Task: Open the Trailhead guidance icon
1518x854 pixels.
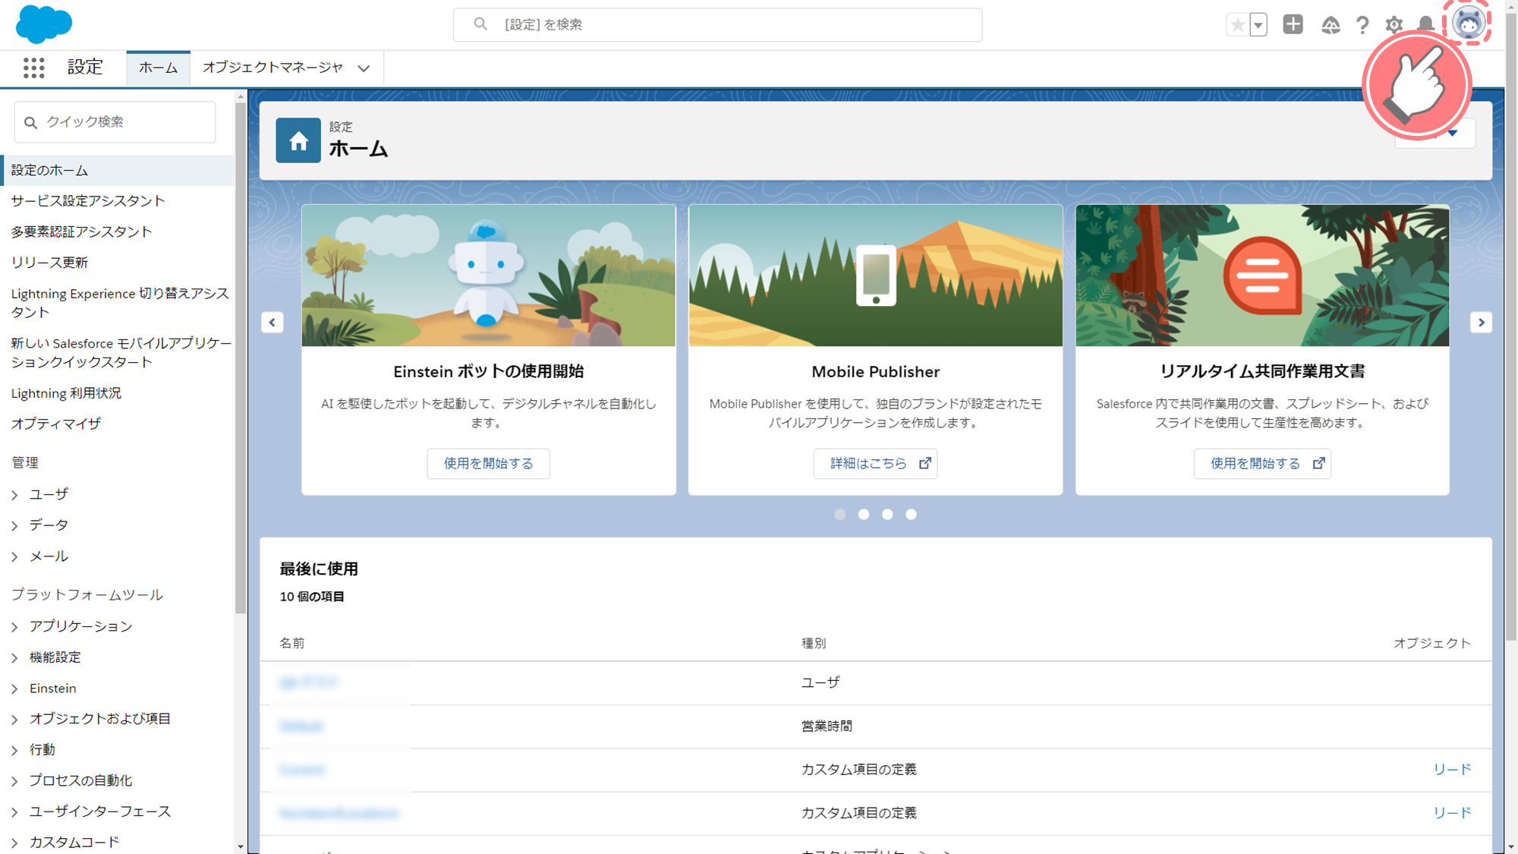Action: coord(1330,25)
